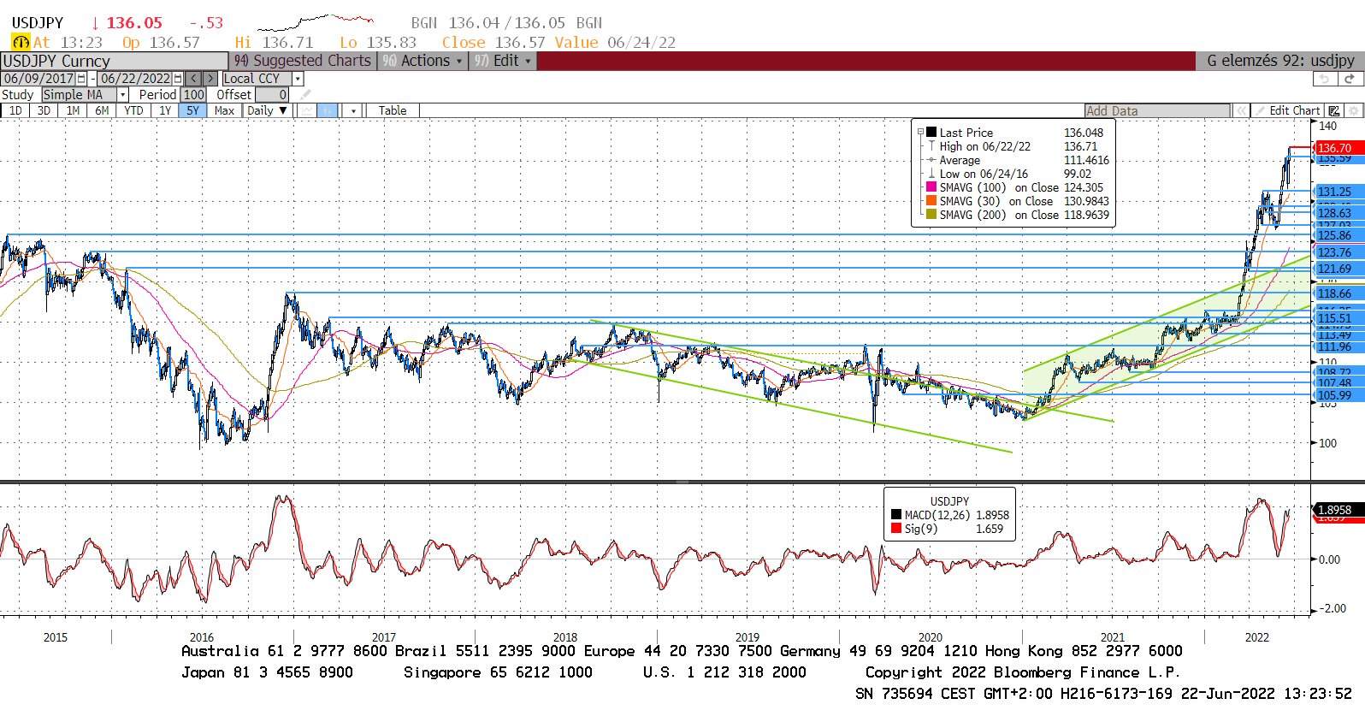The height and width of the screenshot is (722, 1365).
Task: Click G elemzés 92: usdjpy label
Action: click(1280, 61)
